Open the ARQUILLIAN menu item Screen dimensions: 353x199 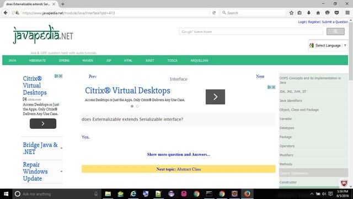(x=199, y=60)
